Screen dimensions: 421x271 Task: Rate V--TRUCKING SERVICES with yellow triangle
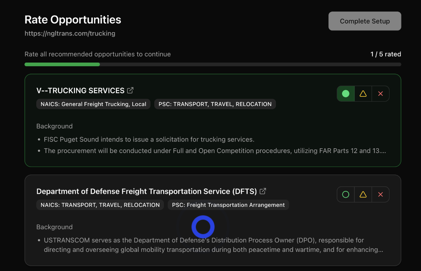tap(363, 94)
